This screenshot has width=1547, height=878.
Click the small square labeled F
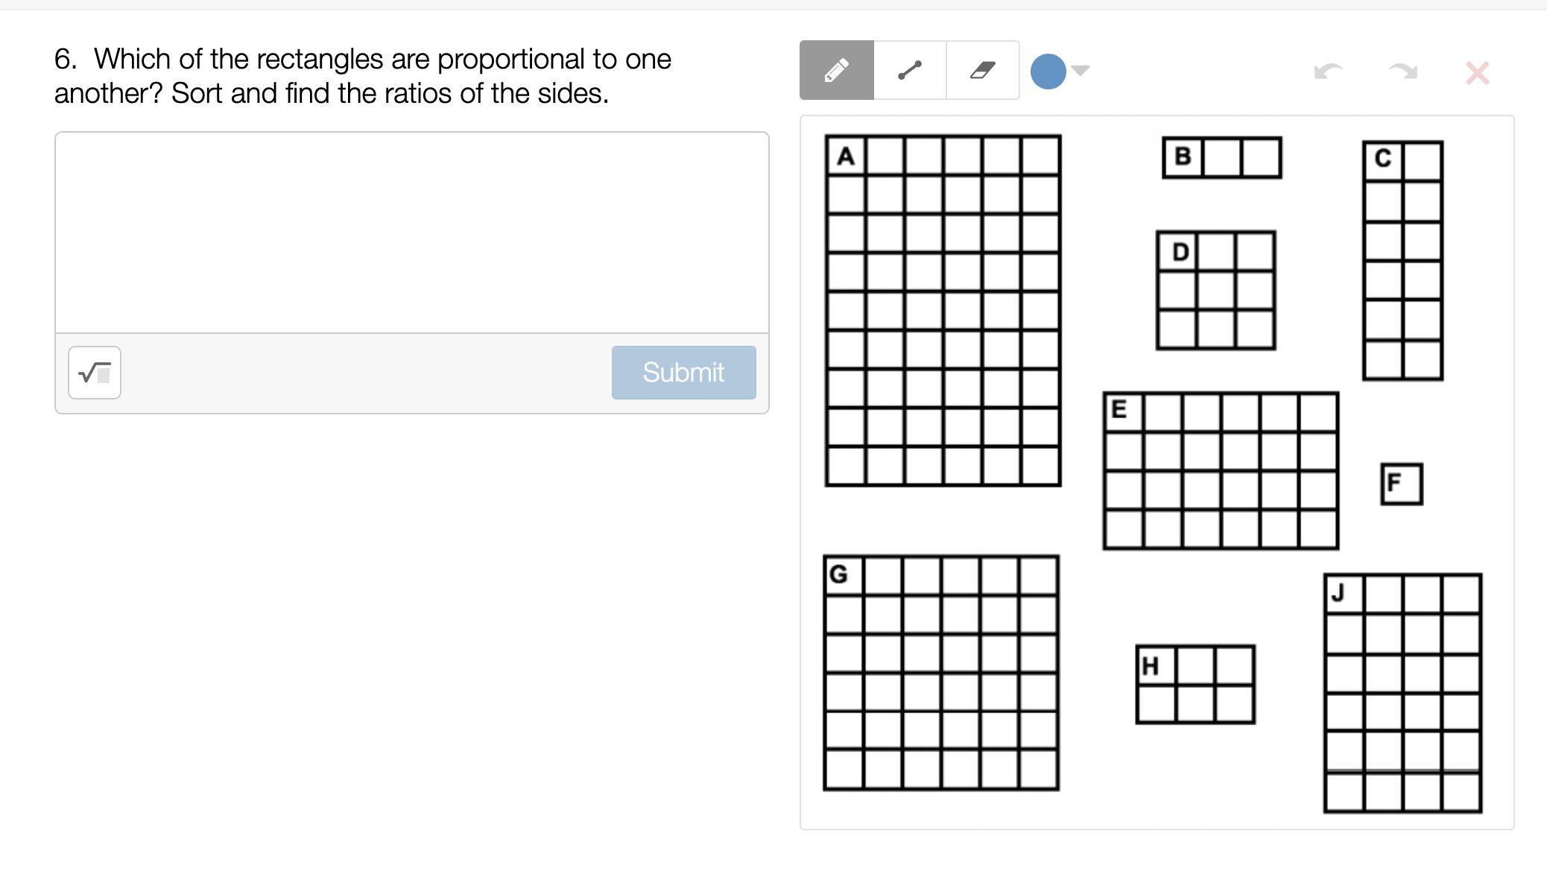tap(1401, 484)
